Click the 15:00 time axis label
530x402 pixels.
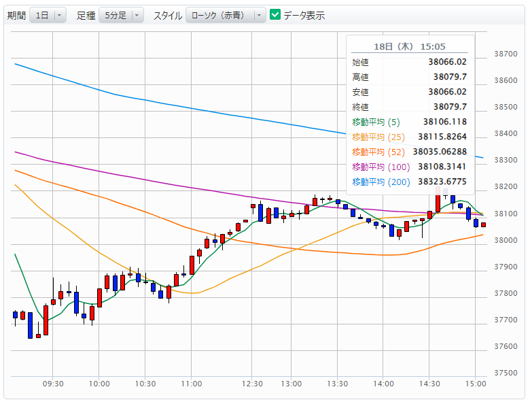pos(475,384)
